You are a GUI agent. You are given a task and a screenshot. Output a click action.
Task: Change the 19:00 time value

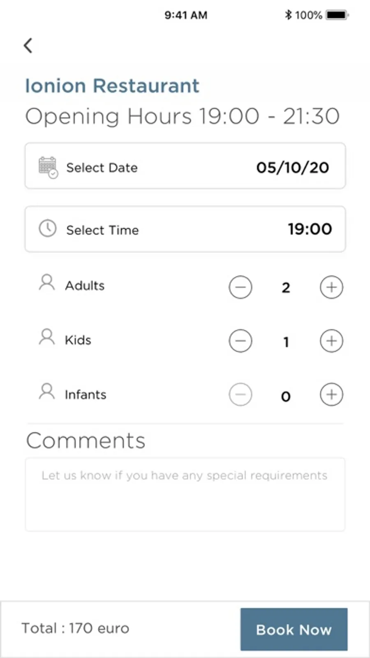(310, 229)
